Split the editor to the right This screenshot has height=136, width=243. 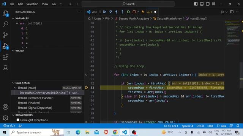tap(232, 12)
